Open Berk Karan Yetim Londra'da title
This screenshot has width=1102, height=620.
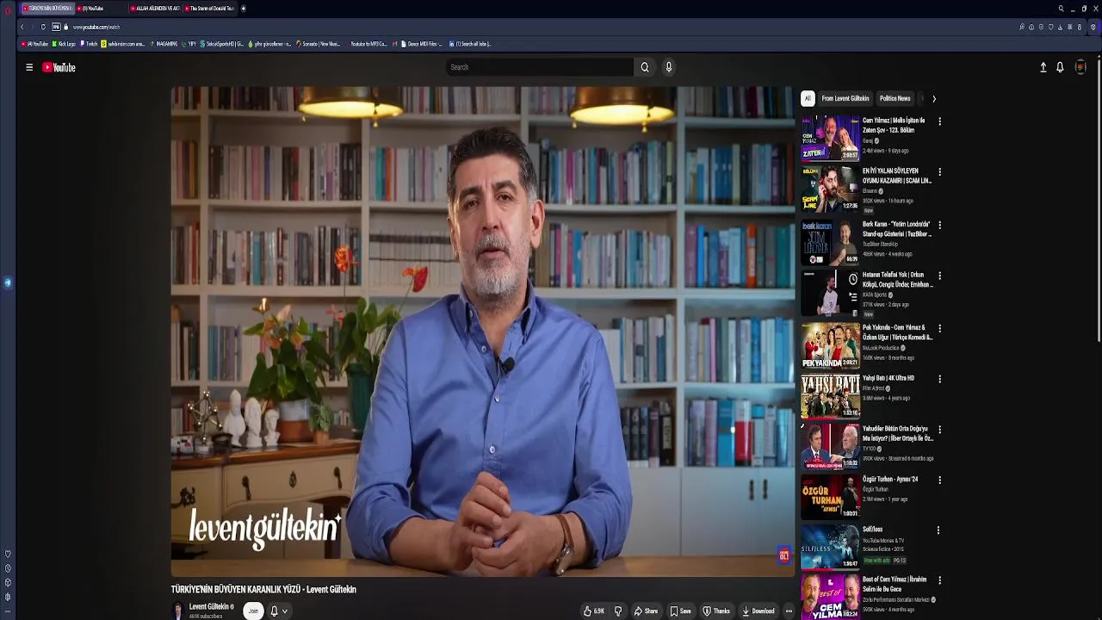[x=897, y=229]
